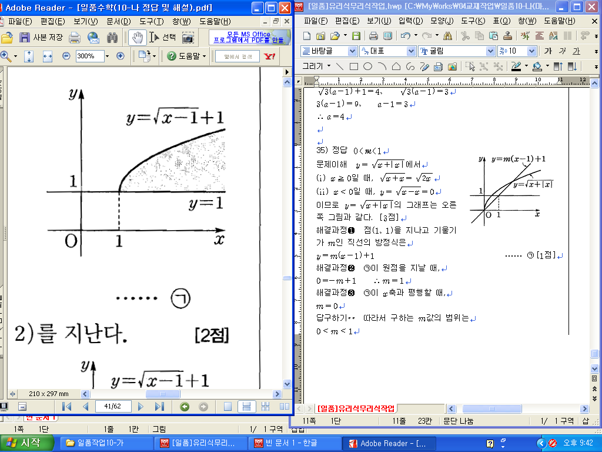Print the PDF using the printer icon
602x452 pixels.
[75, 38]
